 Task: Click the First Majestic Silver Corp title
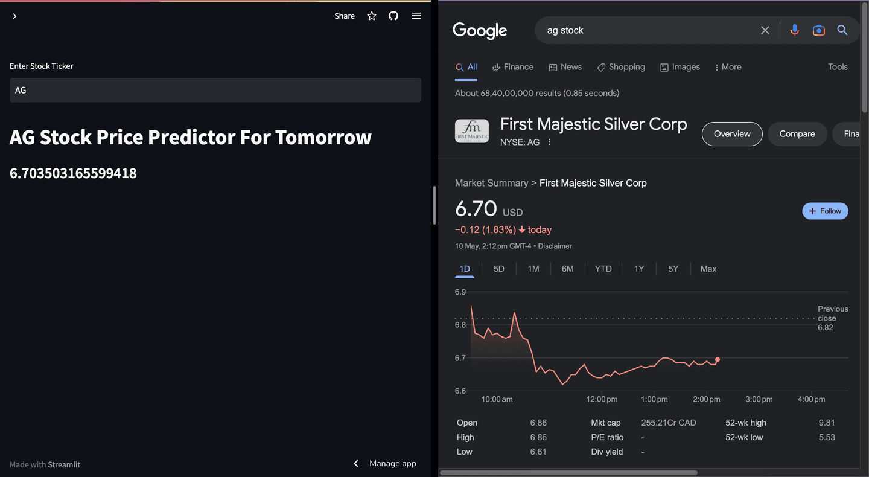pyautogui.click(x=594, y=124)
